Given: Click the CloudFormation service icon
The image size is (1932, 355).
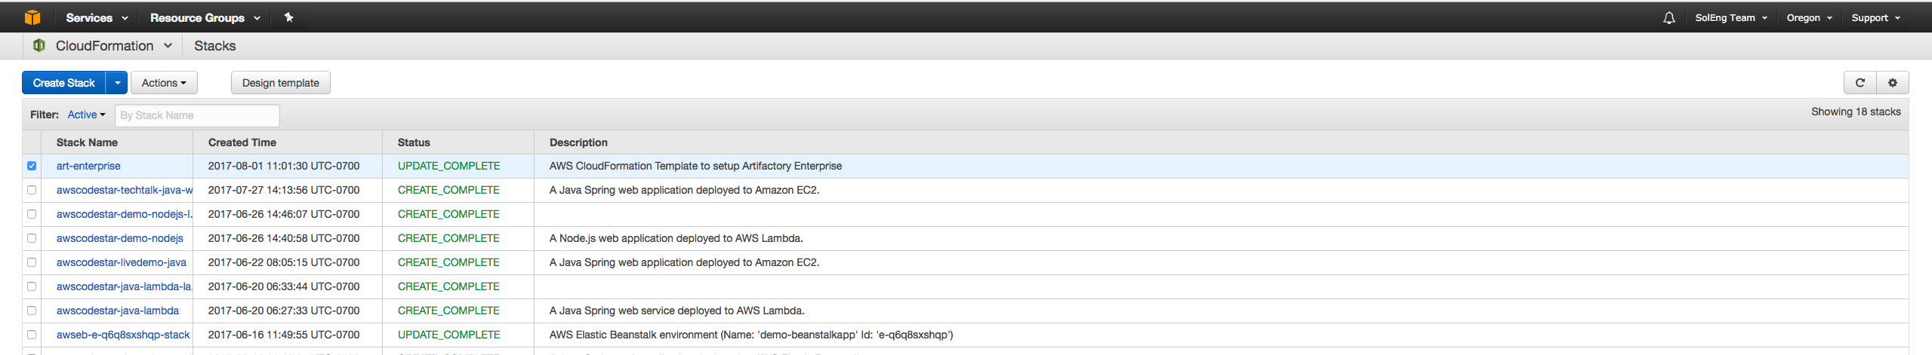Looking at the screenshot, I should (x=39, y=46).
